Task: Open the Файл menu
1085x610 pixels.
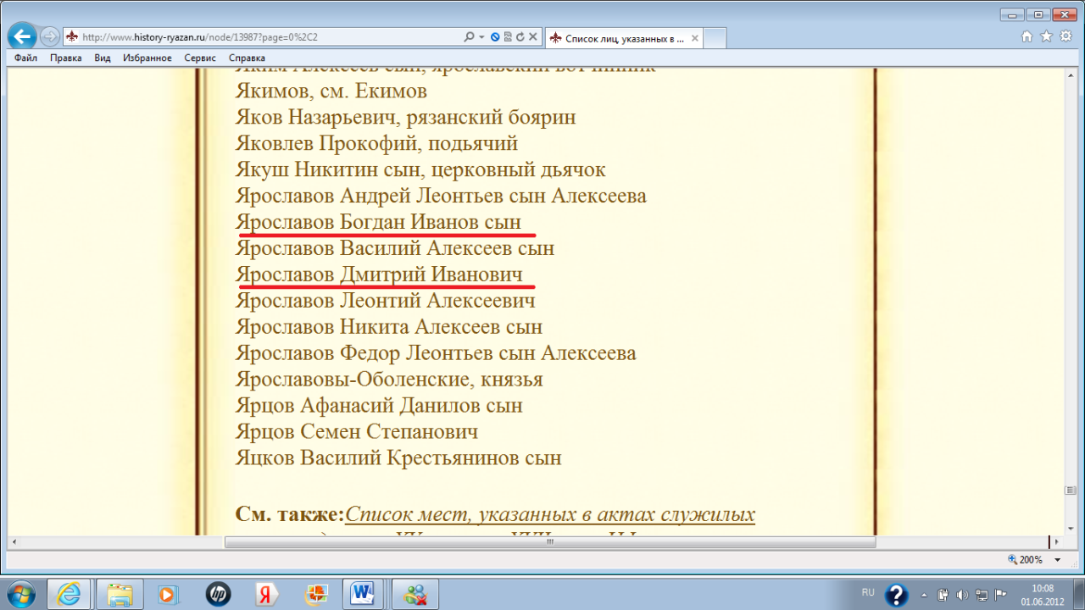Action: click(x=25, y=58)
